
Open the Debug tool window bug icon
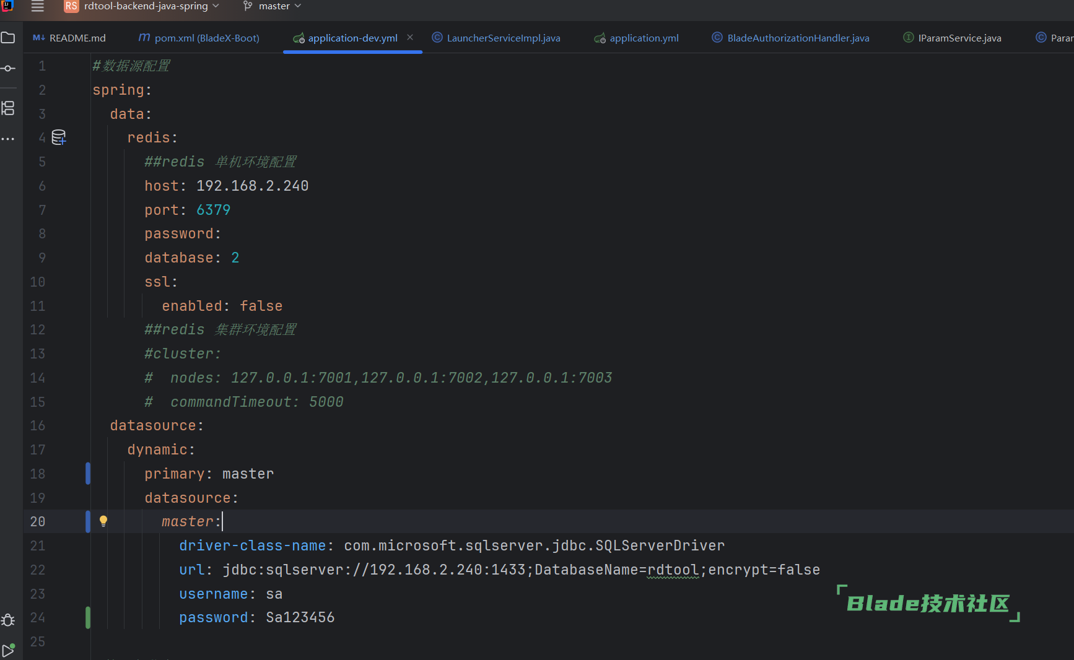(8, 620)
